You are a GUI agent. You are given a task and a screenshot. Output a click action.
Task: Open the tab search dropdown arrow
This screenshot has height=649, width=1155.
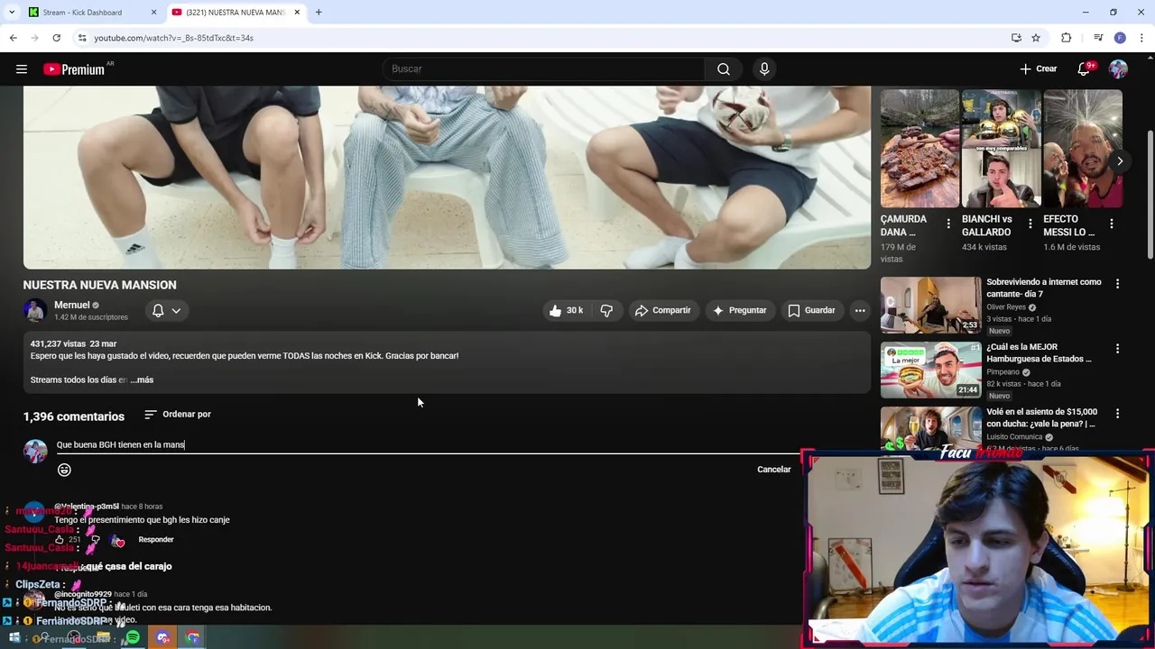(12, 12)
